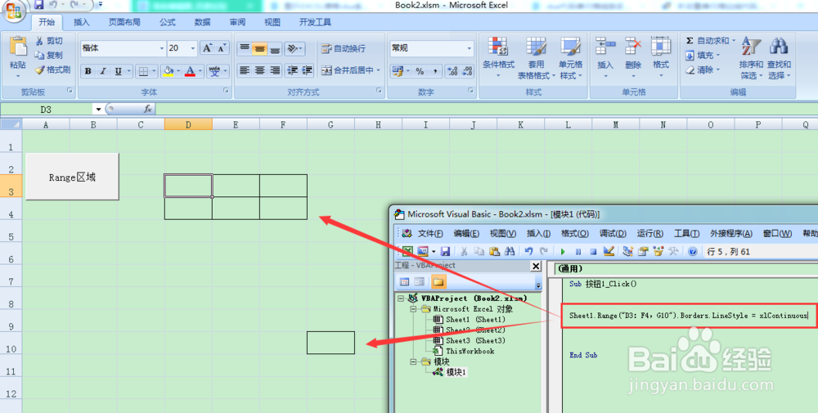Toggle Center text alignment
This screenshot has height=413, width=818.
coord(259,70)
